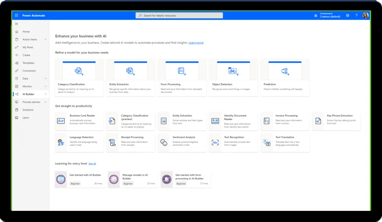Click the Text Translation icon
This screenshot has height=222, width=382.
267,143
